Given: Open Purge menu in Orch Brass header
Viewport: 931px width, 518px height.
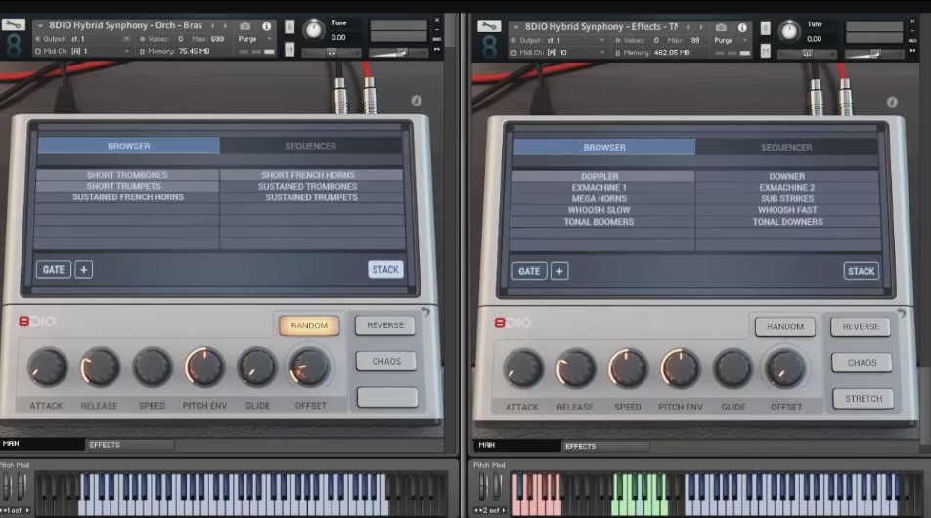Looking at the screenshot, I should [254, 39].
